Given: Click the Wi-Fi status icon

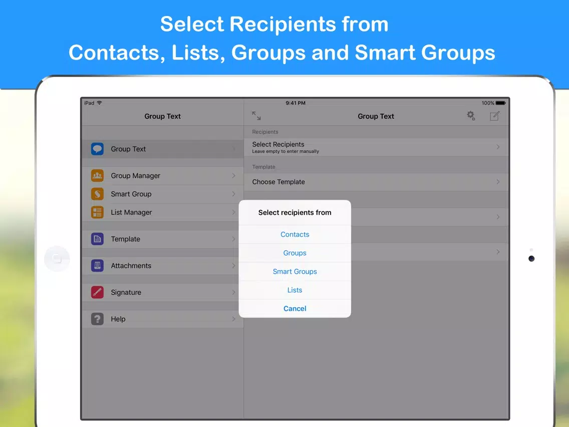Looking at the screenshot, I should 100,103.
